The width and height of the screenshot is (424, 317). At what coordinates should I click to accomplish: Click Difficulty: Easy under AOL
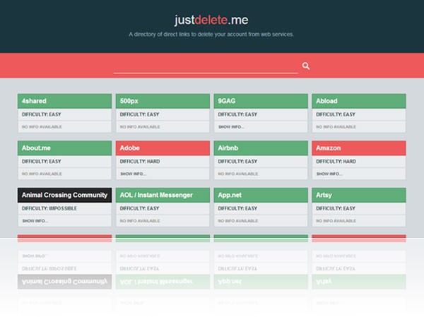(139, 208)
